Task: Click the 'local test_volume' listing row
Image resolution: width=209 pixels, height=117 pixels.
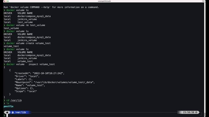Action: click(18, 22)
